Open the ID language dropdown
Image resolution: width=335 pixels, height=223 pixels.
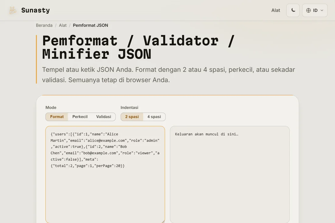coord(315,10)
